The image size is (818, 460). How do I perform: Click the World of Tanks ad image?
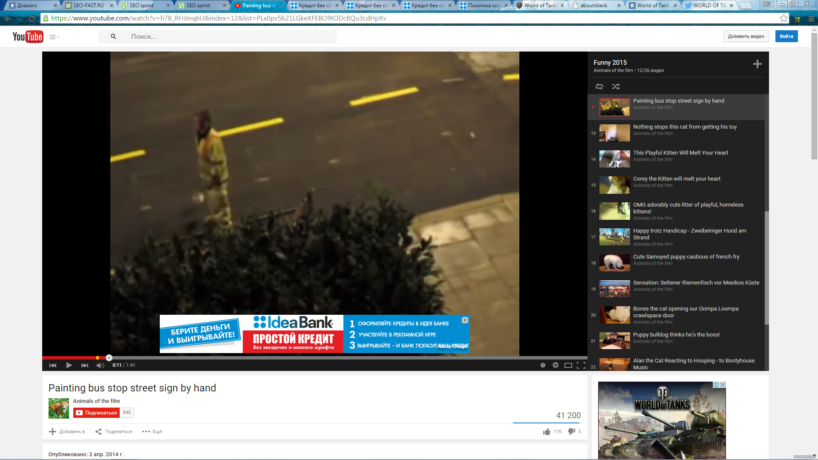click(x=662, y=420)
